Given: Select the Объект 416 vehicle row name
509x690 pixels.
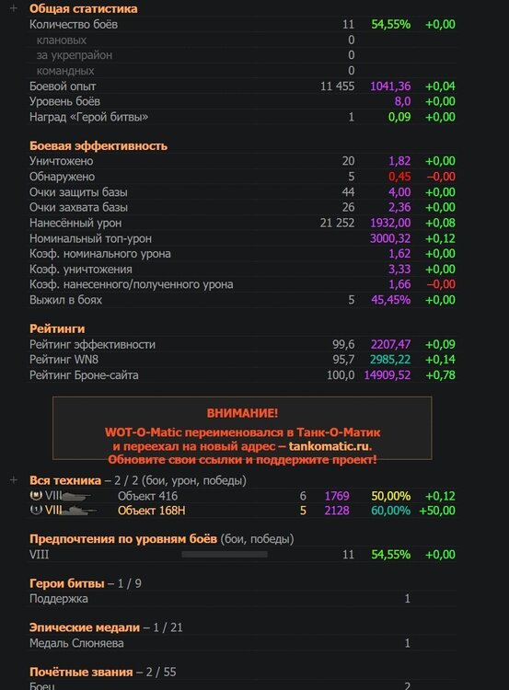Looking at the screenshot, I should pos(147,496).
